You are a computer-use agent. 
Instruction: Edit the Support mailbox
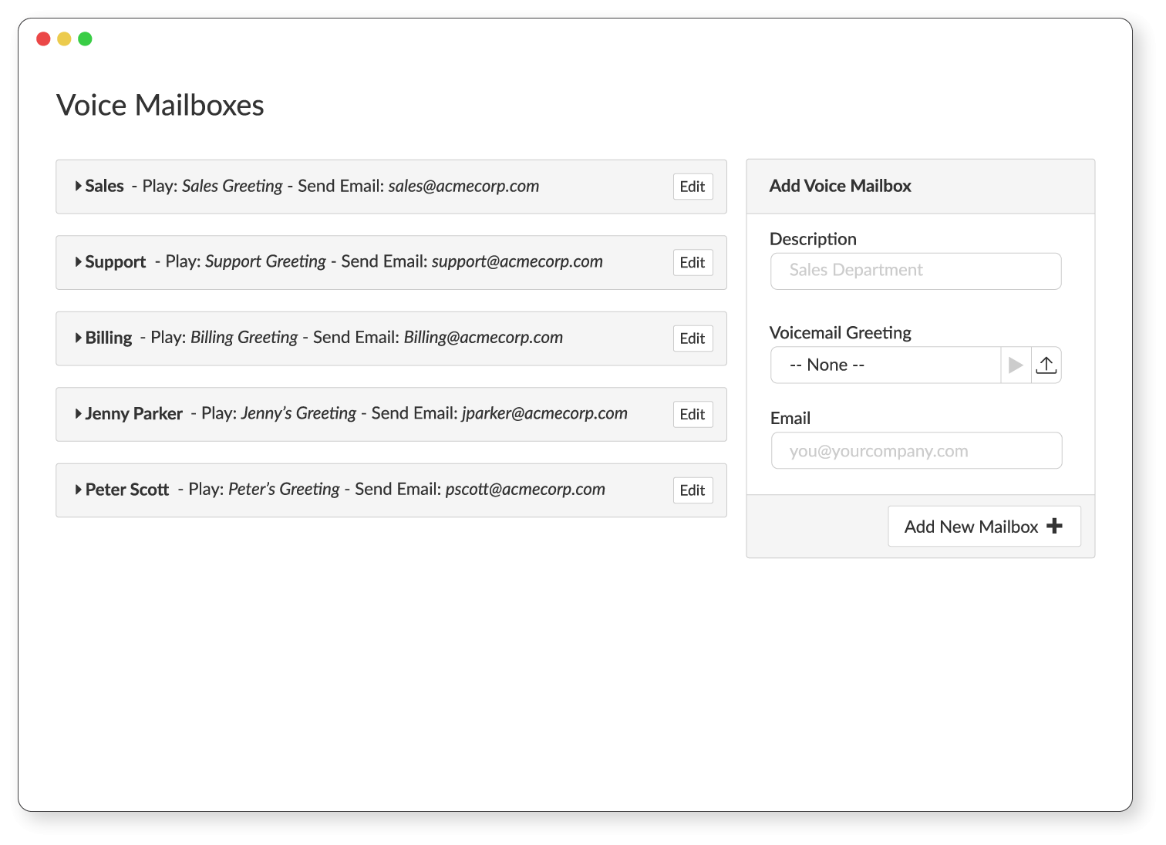tap(692, 263)
